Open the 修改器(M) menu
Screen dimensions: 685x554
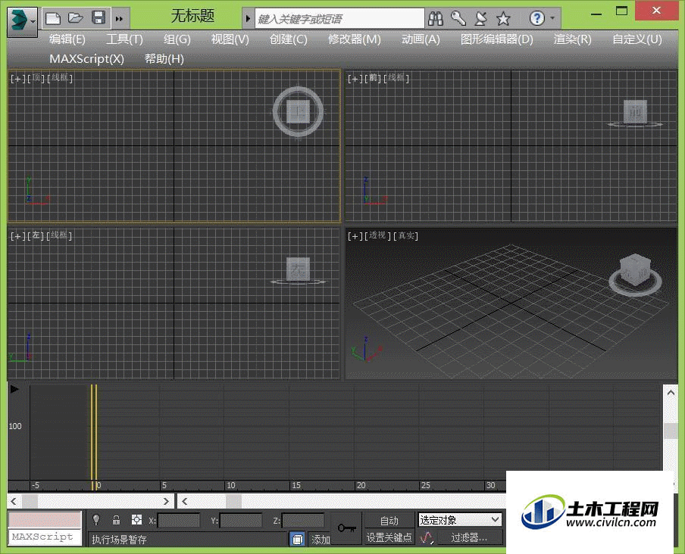tap(355, 39)
